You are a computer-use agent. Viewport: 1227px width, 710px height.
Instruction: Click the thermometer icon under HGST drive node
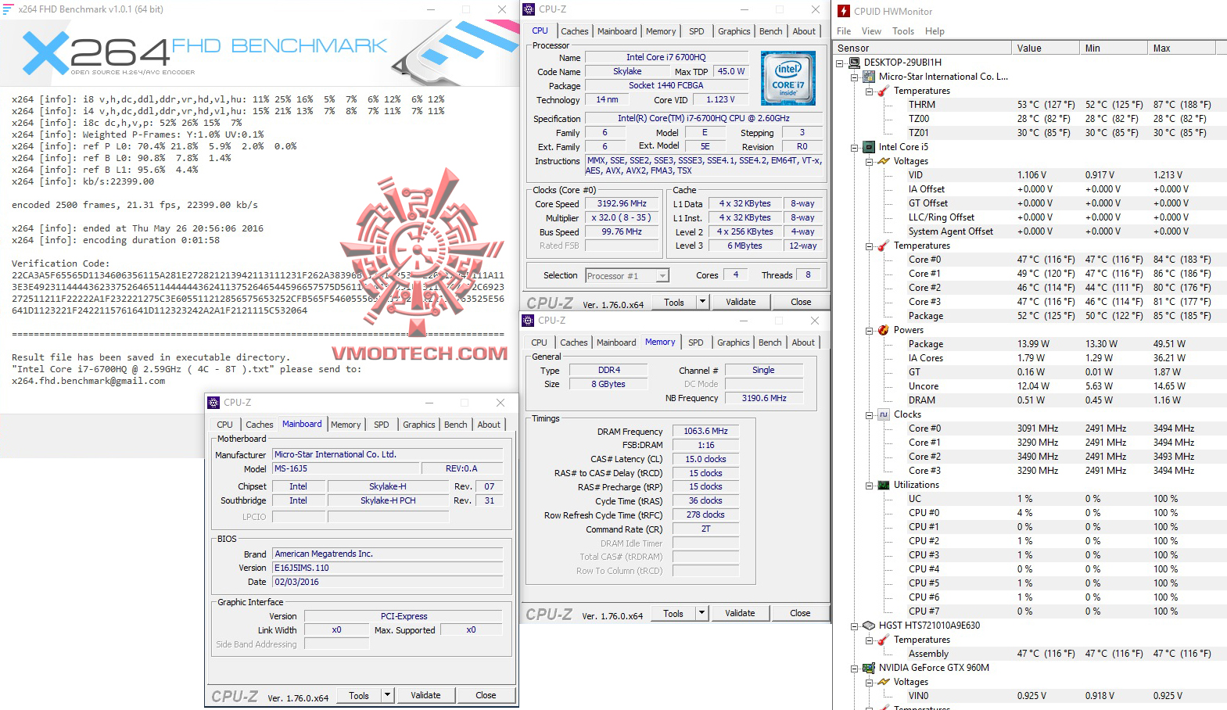pyautogui.click(x=883, y=640)
